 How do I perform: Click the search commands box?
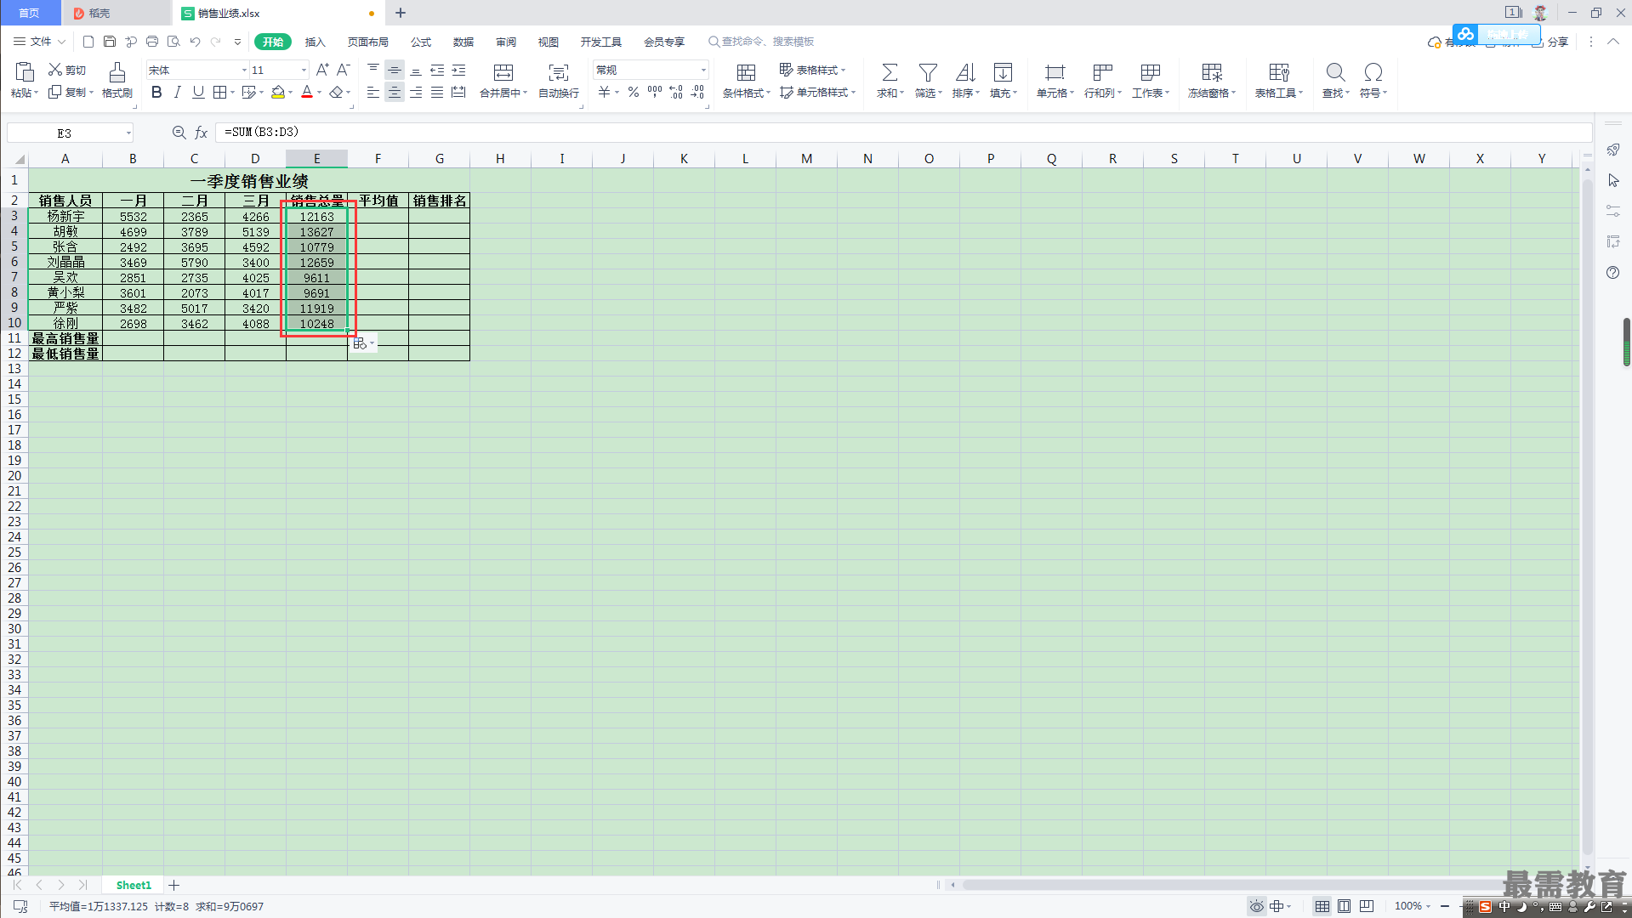(761, 42)
